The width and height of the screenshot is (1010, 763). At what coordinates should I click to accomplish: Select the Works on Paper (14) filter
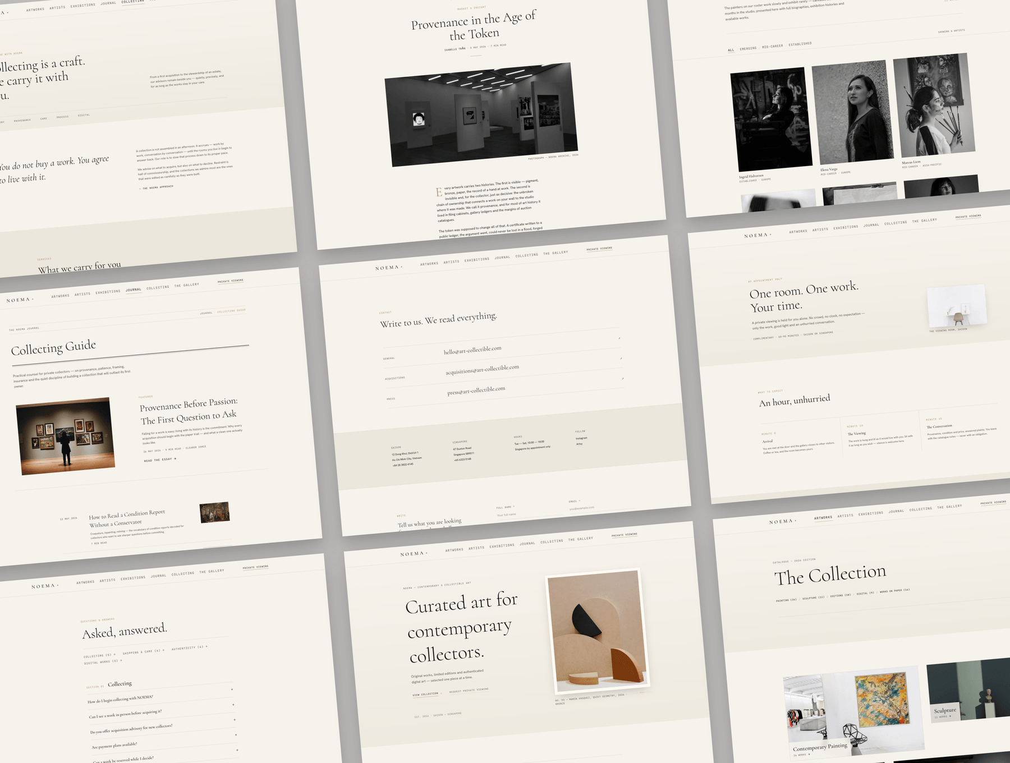[x=895, y=590]
